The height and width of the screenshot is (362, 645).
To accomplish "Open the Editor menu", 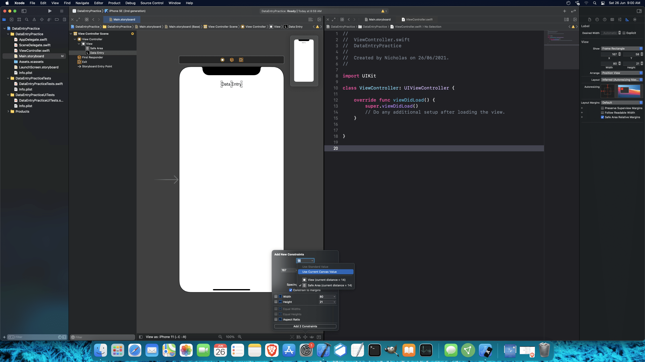I will 99,3.
